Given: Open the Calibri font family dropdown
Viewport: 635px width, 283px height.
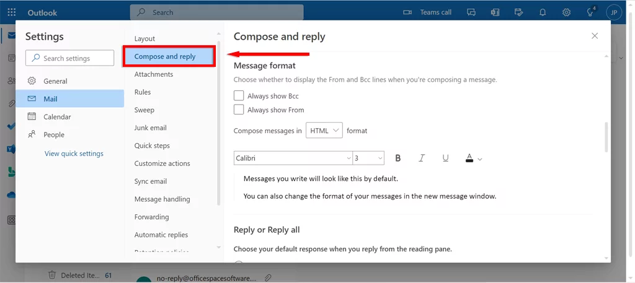Looking at the screenshot, I should click(293, 158).
